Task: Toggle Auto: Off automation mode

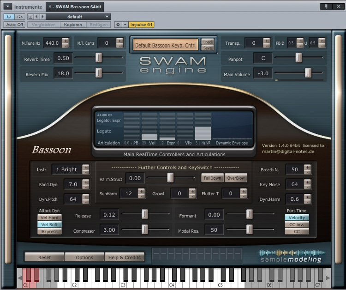Action: [x=15, y=24]
